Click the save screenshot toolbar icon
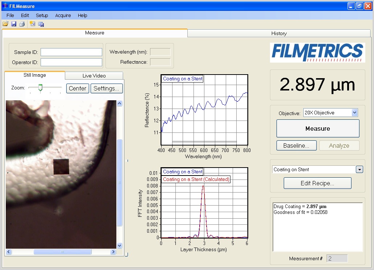Screen dimensions: 374x270 point(41,24)
